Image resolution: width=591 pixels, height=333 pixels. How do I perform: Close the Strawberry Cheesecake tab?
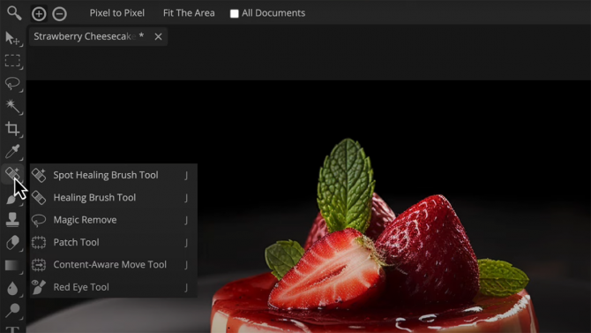158,36
